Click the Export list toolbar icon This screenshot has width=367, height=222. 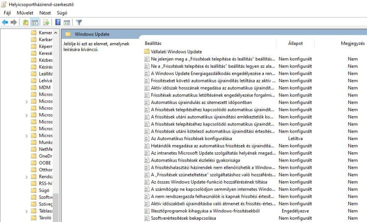46,22
